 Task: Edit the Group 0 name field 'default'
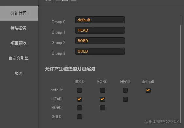coord(100,20)
